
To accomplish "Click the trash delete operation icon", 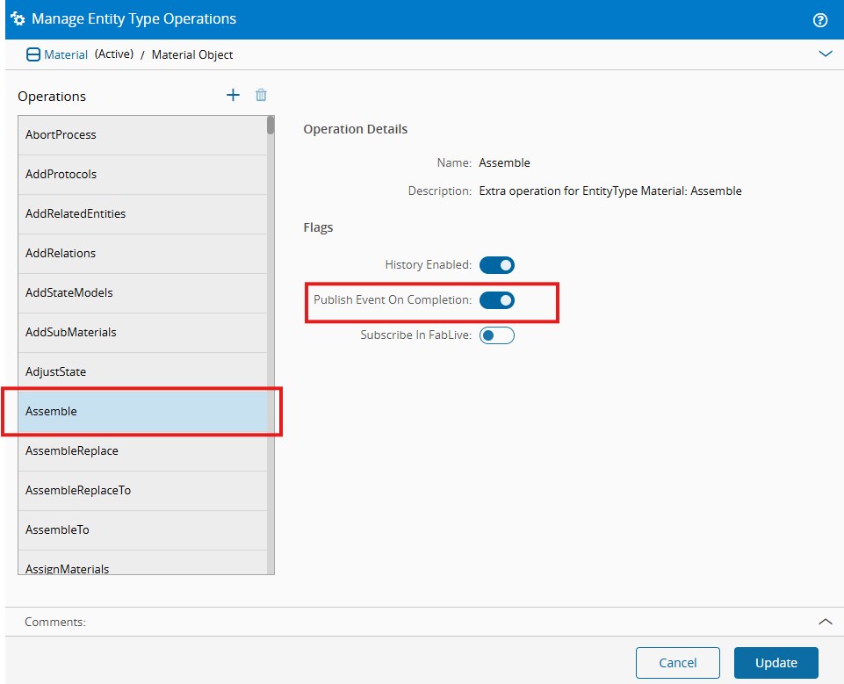I will tap(261, 95).
